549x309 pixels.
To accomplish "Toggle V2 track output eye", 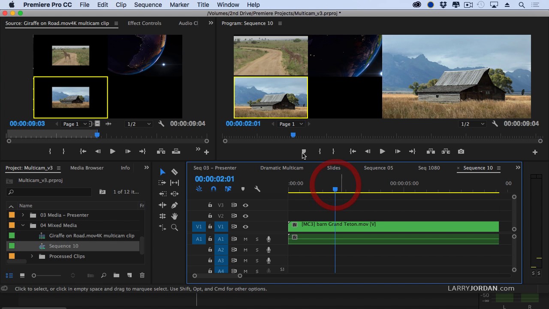I will pos(245,216).
